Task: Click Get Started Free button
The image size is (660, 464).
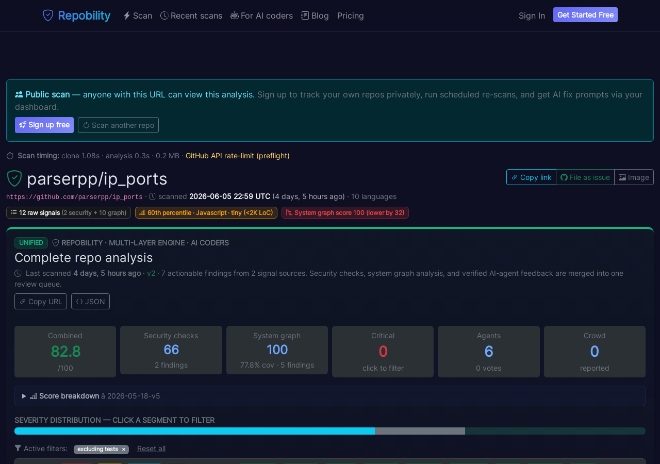Action: tap(585, 15)
